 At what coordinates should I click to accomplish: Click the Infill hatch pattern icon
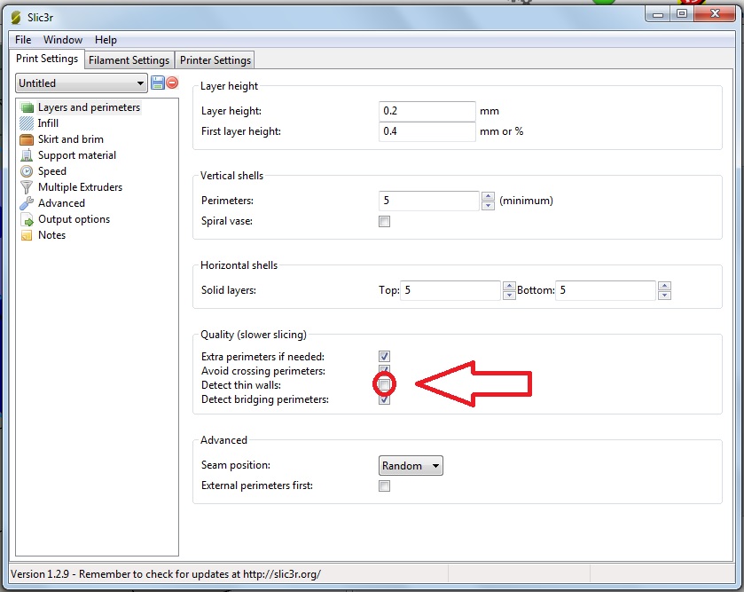tap(27, 123)
